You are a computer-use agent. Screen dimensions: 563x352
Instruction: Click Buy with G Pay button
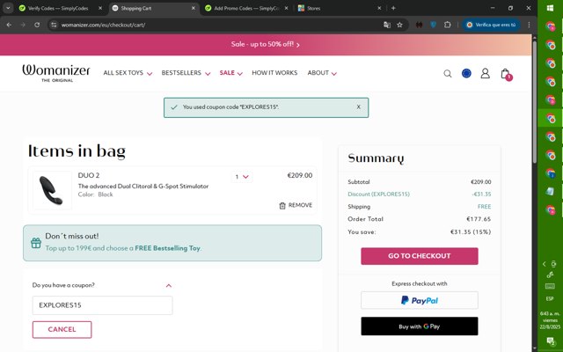point(420,326)
